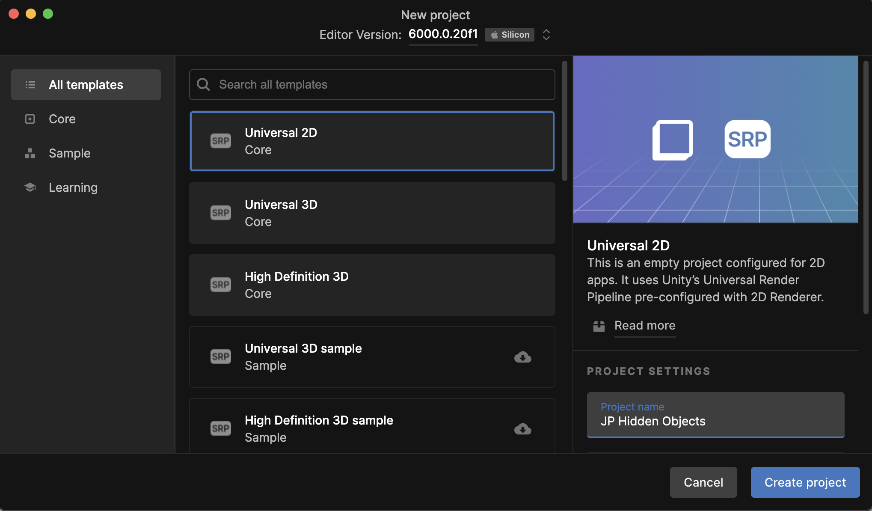The width and height of the screenshot is (872, 511).
Task: Click the SRP icon on Universal 2D
Action: pos(221,141)
